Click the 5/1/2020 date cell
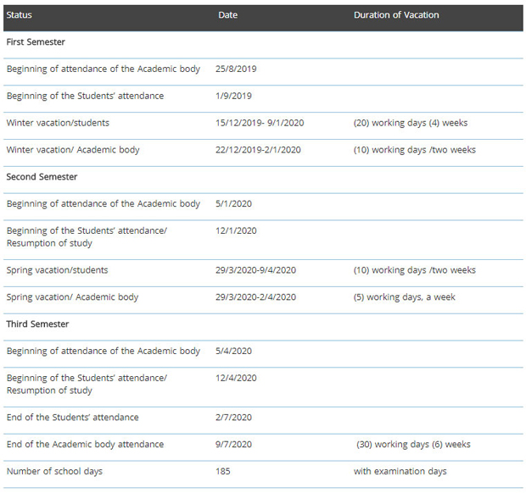The image size is (526, 493). click(233, 203)
